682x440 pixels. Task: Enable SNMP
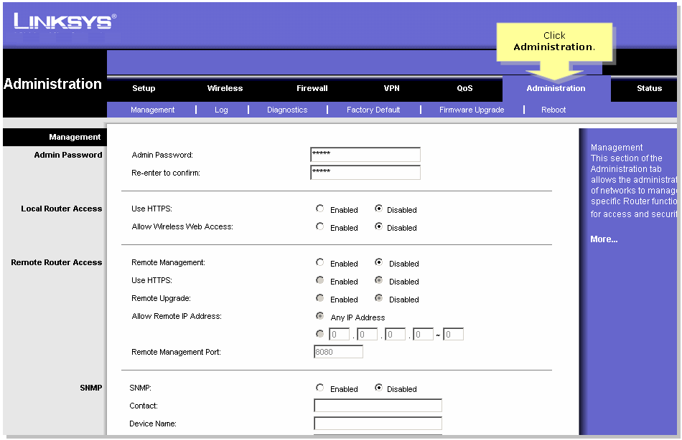pos(319,388)
